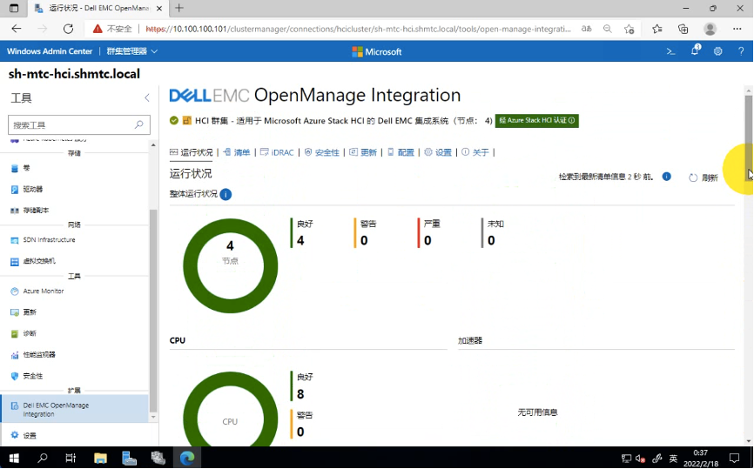This screenshot has width=754, height=469.
Task: Click the 不安全 security warning icon
Action: coord(98,29)
